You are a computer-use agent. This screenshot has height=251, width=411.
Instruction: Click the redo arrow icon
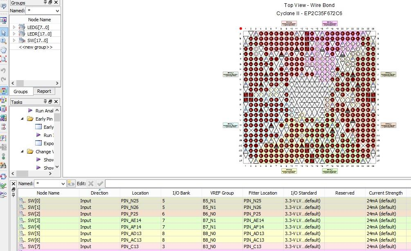coord(3,79)
